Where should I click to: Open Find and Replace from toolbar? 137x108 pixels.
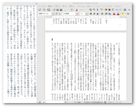click(90, 10)
